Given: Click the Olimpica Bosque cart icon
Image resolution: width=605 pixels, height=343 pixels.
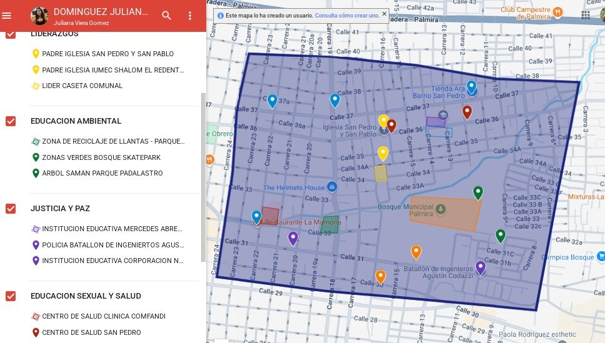Looking at the screenshot, I should (601, 256).
